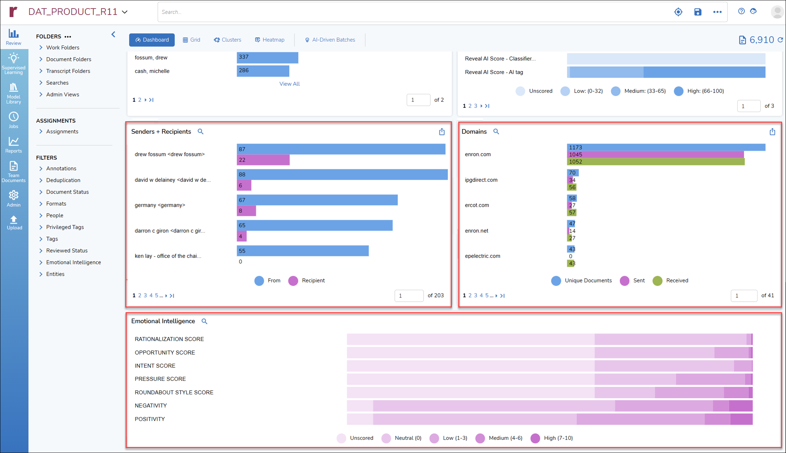Image resolution: width=786 pixels, height=453 pixels.
Task: Toggle the Recipient legend series
Action: pos(307,280)
